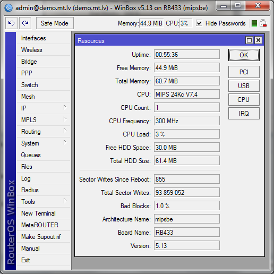
Task: Maximize the Resources sub-window
Action: [x=249, y=40]
